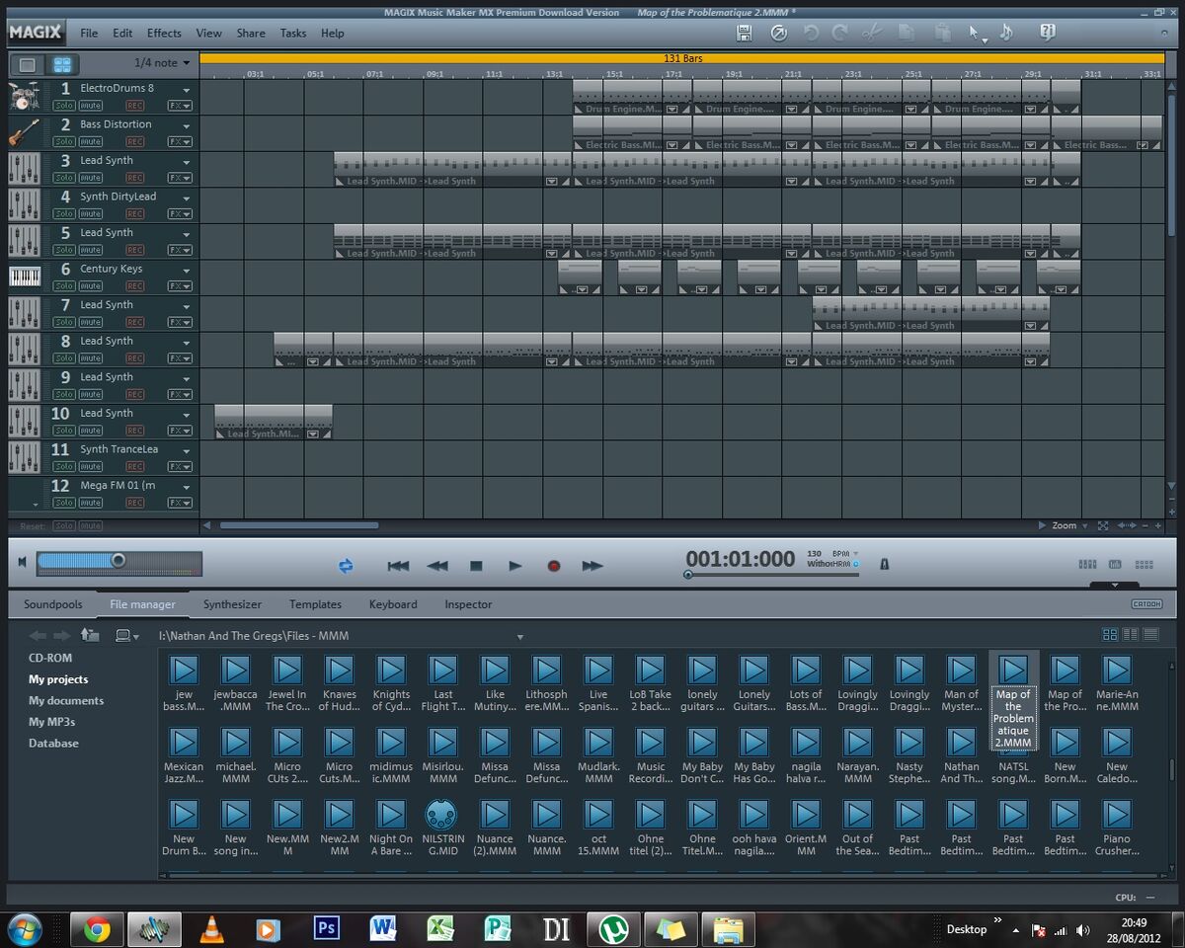Click the Stop button in transport
Screen dimensions: 1185x948
tap(476, 566)
